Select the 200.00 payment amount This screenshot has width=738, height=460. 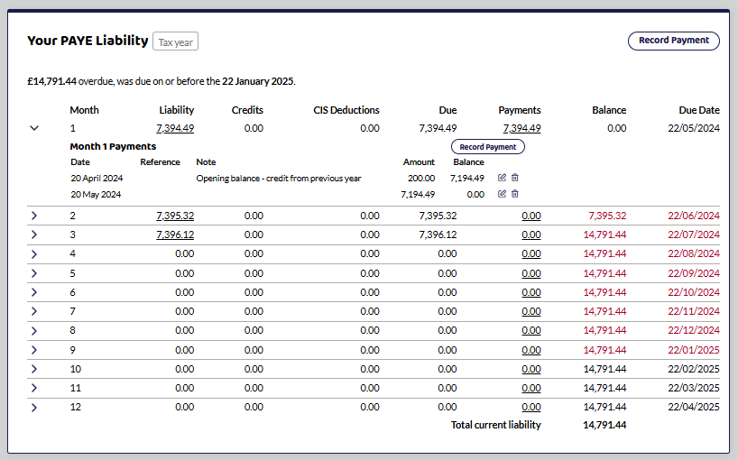pyautogui.click(x=421, y=179)
